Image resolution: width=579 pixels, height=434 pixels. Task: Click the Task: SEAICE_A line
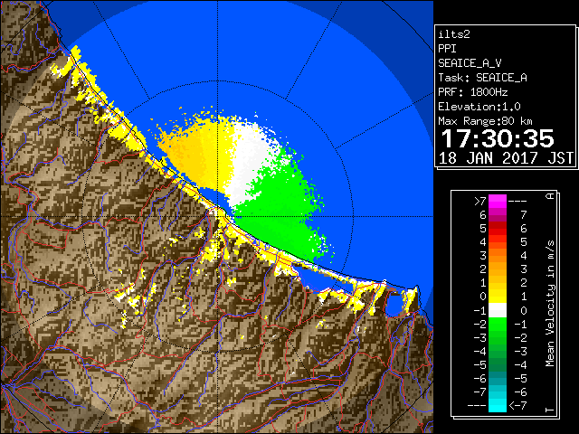[x=482, y=78]
